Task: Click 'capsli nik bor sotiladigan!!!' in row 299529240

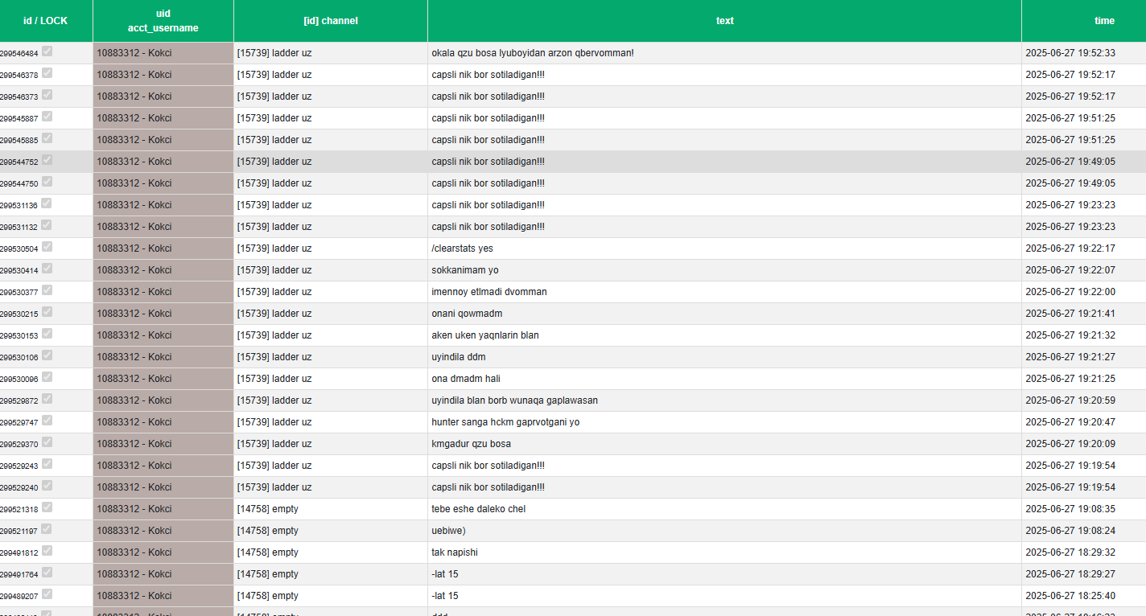Action: point(488,487)
